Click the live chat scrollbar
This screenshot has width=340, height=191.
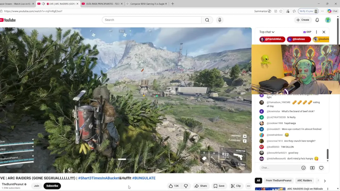click(x=328, y=154)
